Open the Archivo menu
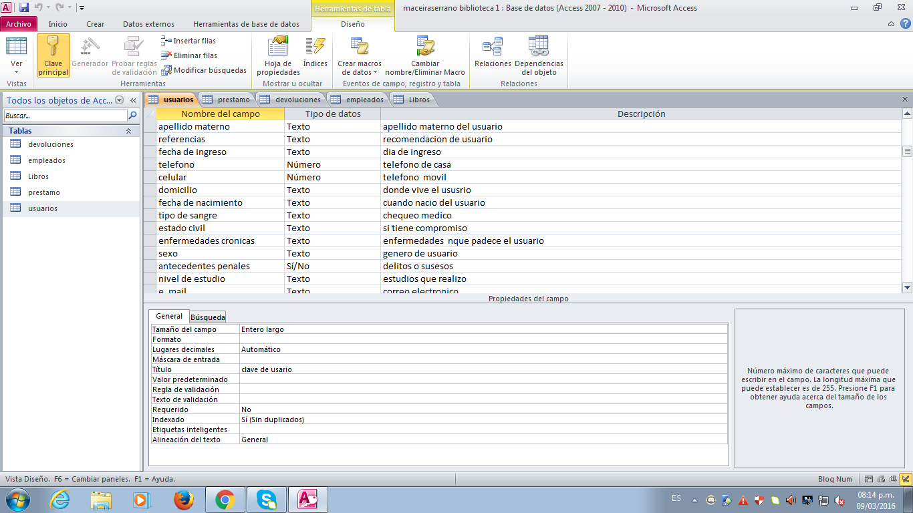 click(x=19, y=24)
